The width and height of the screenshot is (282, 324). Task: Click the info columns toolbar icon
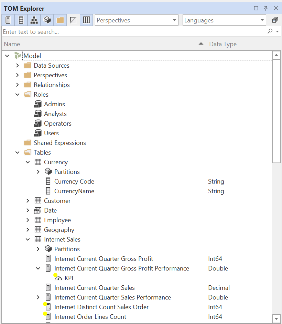coord(87,20)
